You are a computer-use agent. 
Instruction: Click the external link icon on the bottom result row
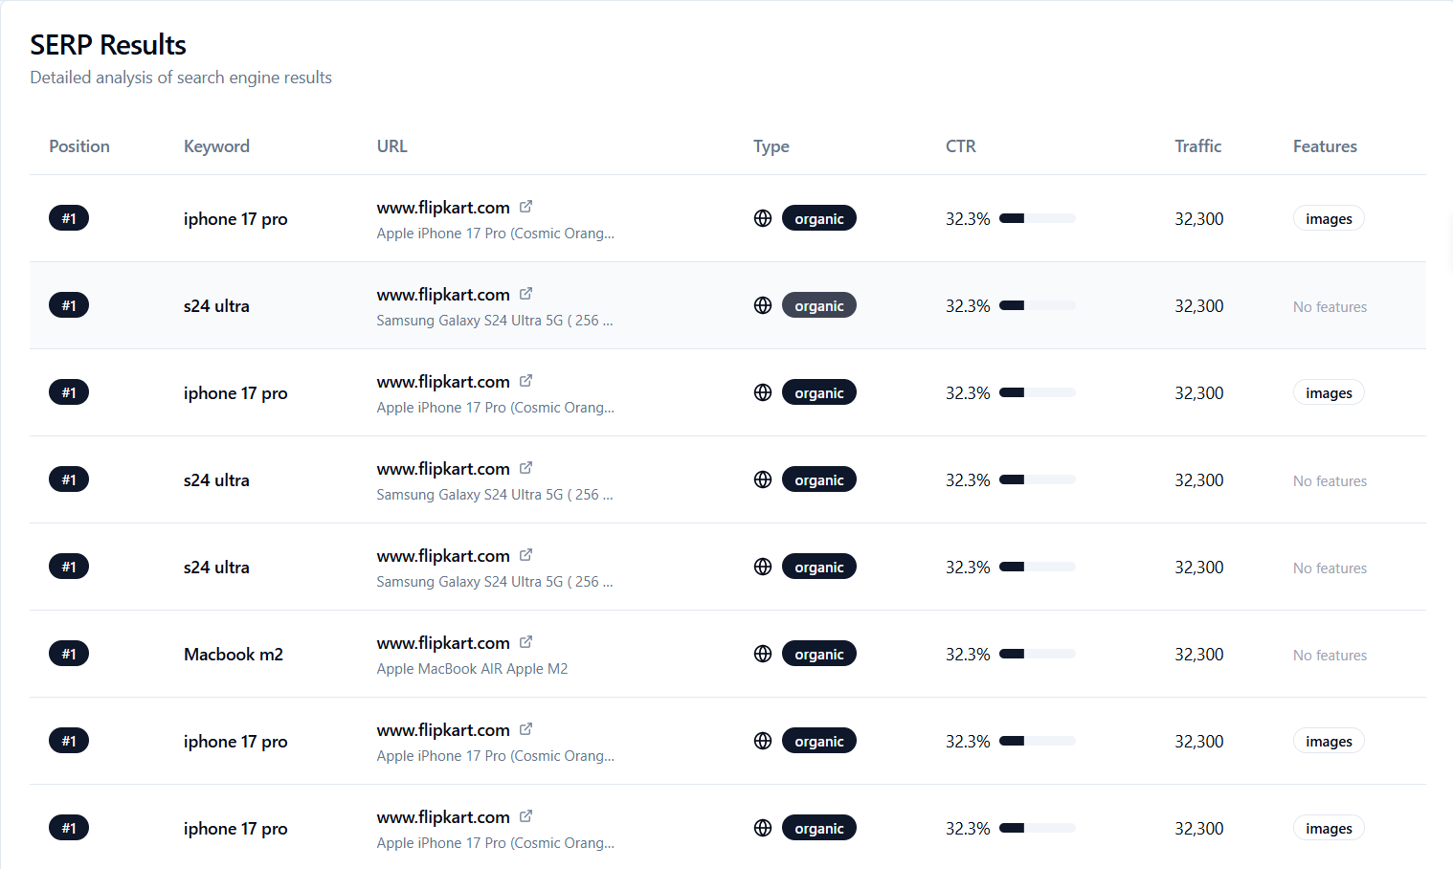(x=525, y=815)
